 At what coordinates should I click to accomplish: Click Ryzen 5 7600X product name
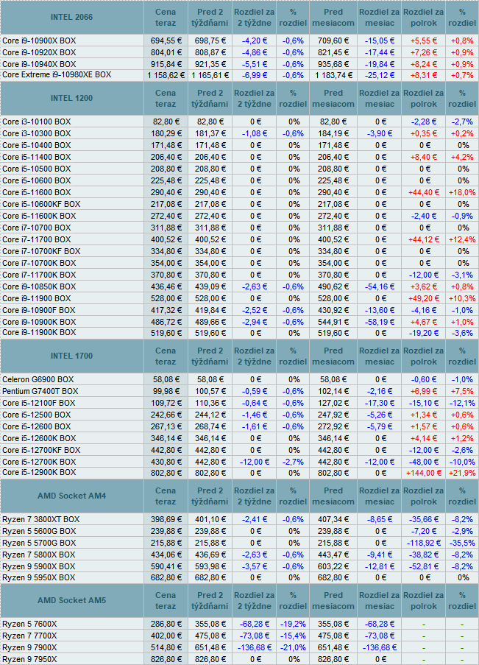pos(29,624)
